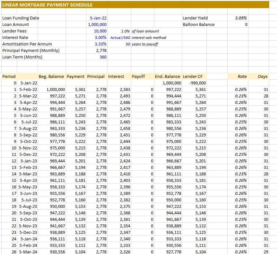277x254 pixels.
Task: Select the Payoff column header
Action: 138,77
